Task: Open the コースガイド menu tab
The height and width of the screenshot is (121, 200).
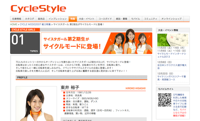Action: pos(105,19)
